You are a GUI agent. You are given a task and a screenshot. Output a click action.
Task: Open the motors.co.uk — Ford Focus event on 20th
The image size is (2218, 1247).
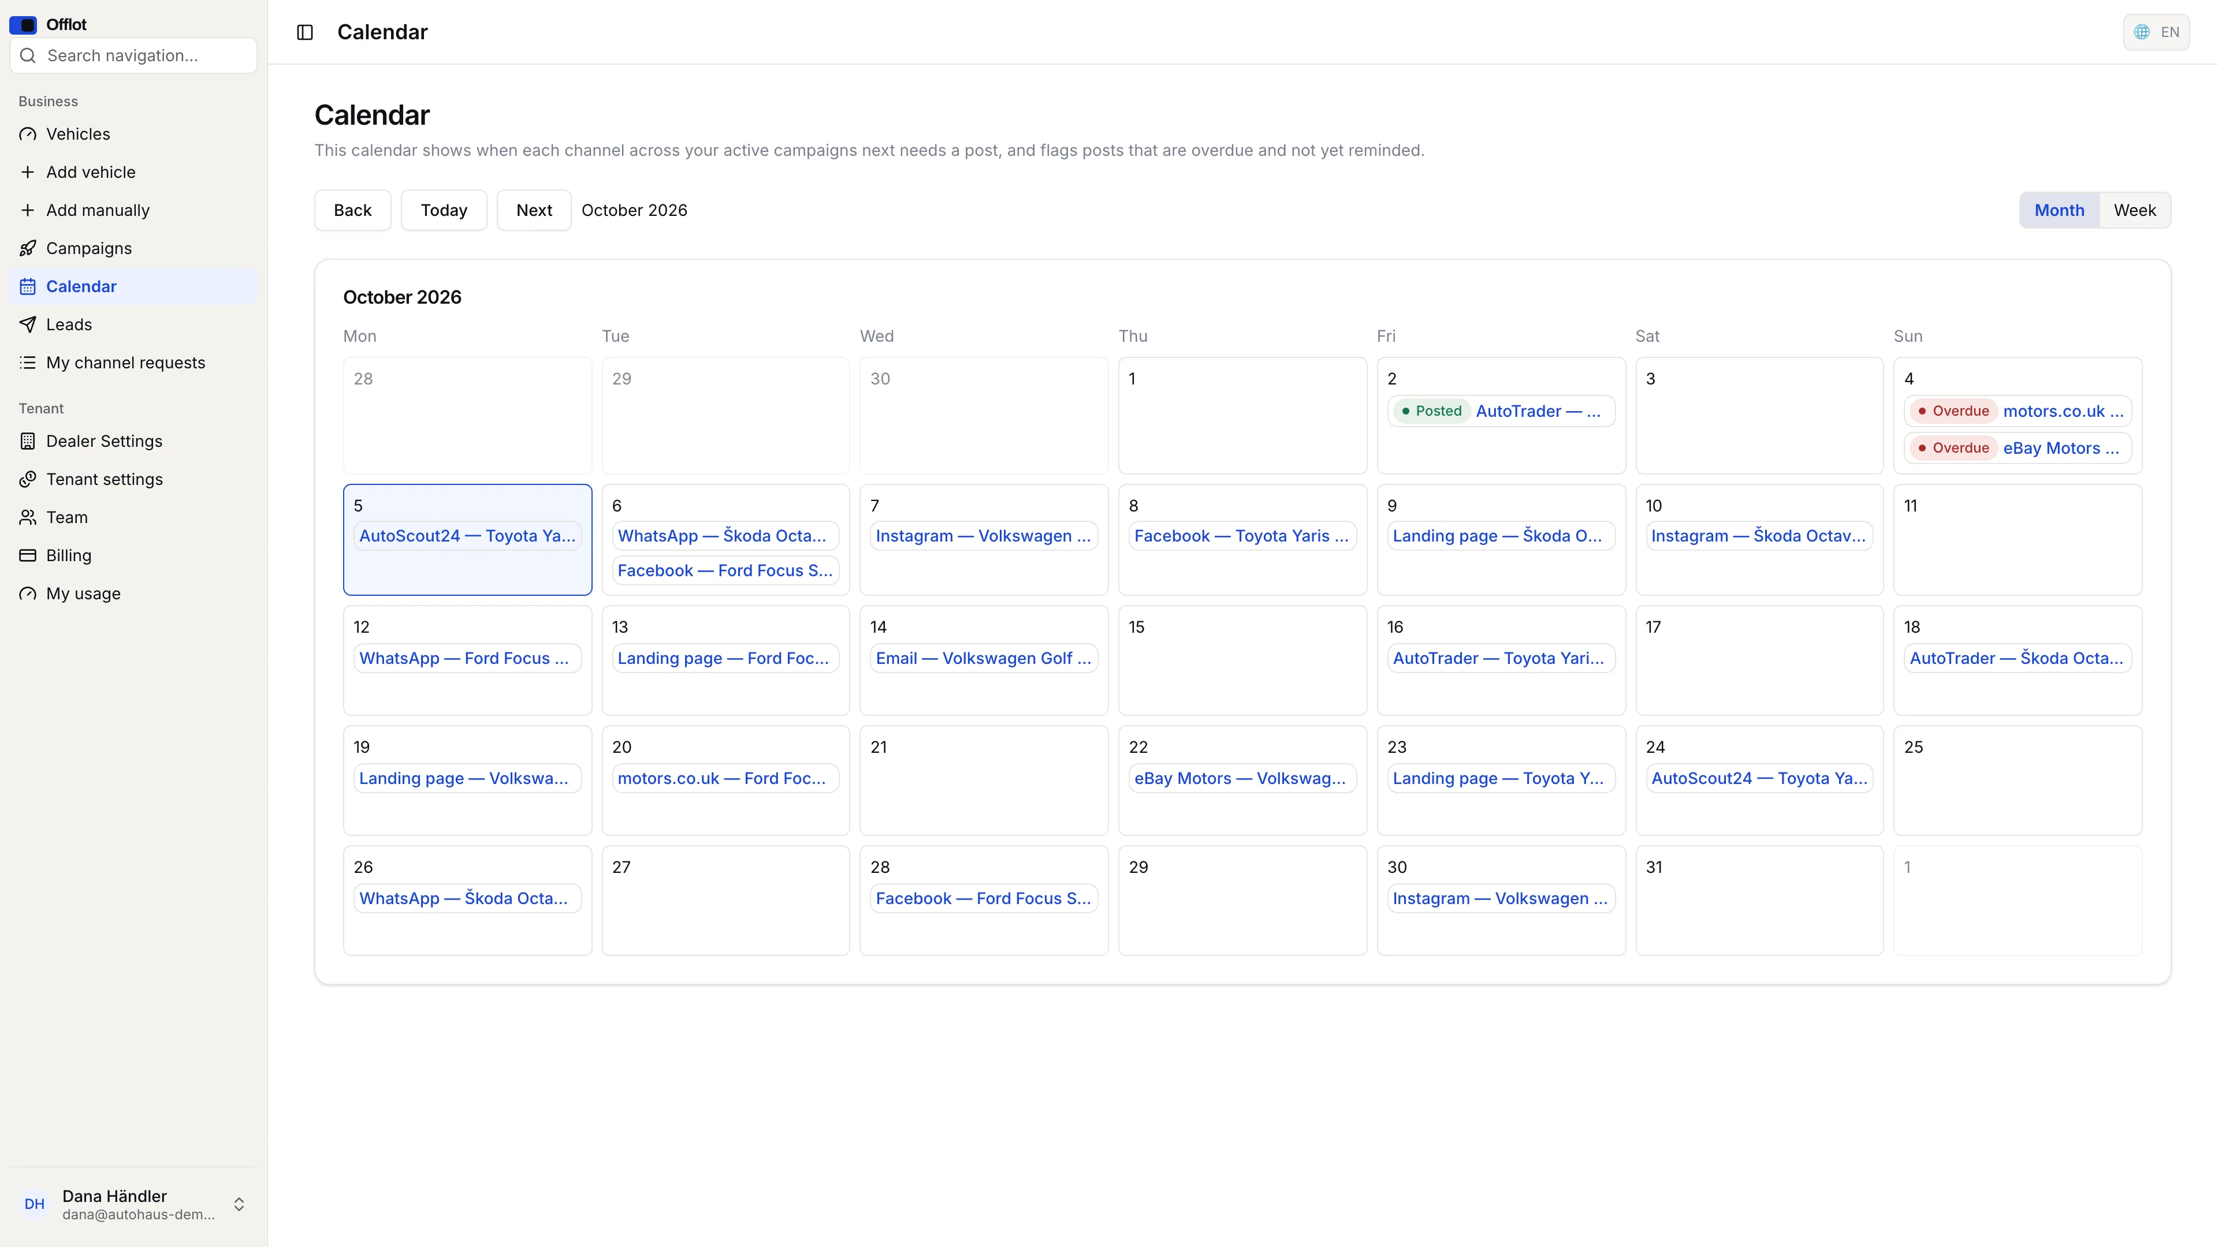(x=725, y=779)
